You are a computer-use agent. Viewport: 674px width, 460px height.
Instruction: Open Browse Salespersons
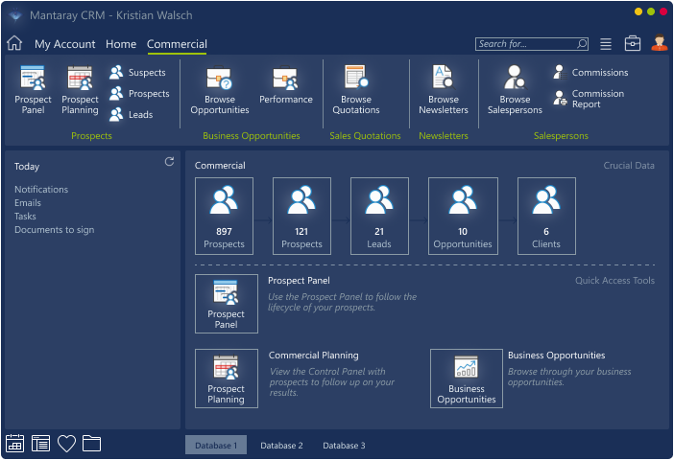[x=515, y=90]
